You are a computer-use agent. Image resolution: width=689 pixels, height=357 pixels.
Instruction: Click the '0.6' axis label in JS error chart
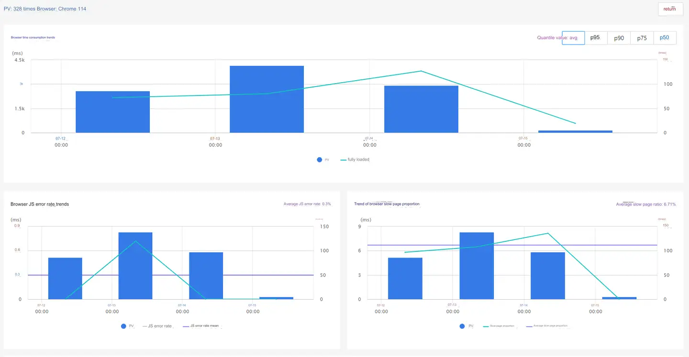[17, 250]
